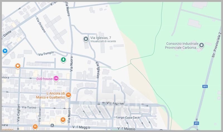Click the bus stop icon on V. I Maggio
This screenshot has height=132, width=223.
(52, 125)
